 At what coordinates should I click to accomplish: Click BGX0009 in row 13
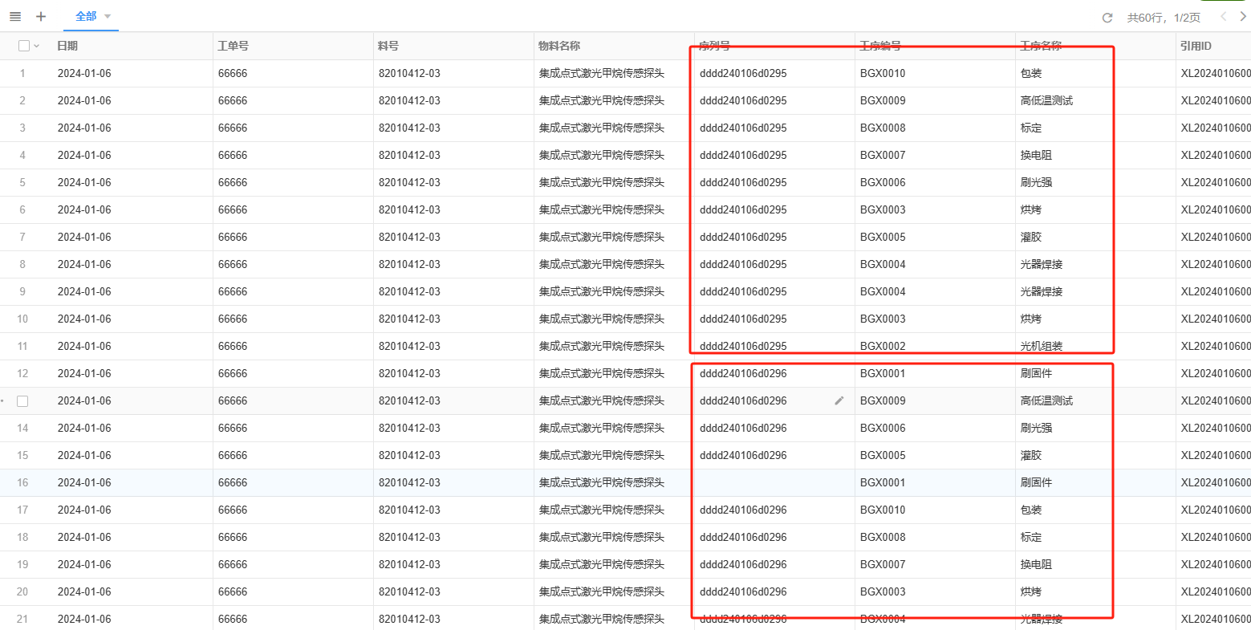pos(883,400)
